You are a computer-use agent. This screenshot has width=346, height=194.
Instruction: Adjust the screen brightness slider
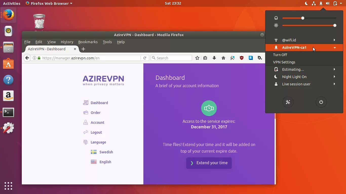(309, 26)
